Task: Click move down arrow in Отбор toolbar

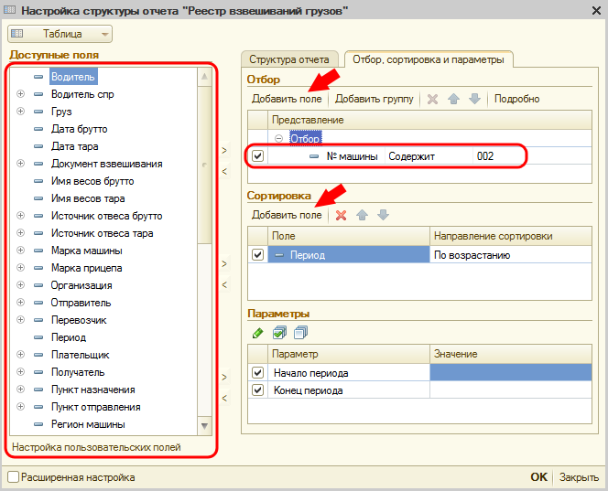Action: (474, 99)
